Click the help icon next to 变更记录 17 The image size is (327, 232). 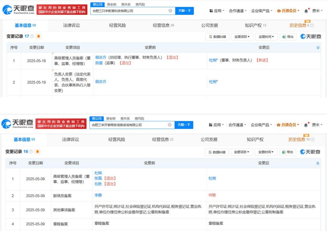tap(32, 37)
